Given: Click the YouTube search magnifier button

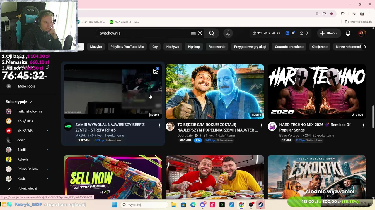Looking at the screenshot, I should point(212,33).
